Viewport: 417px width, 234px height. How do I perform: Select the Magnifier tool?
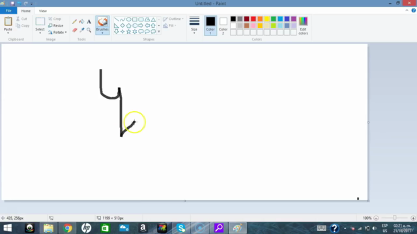[x=89, y=31]
